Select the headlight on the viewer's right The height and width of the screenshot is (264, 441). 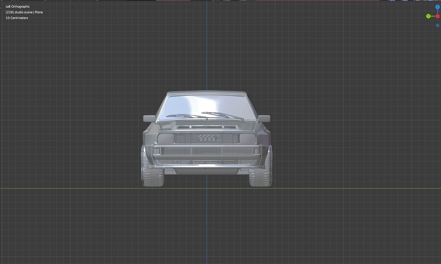(248, 138)
